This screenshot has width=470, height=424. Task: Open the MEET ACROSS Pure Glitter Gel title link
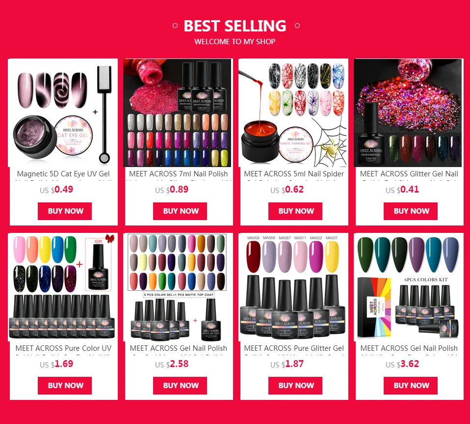[294, 348]
